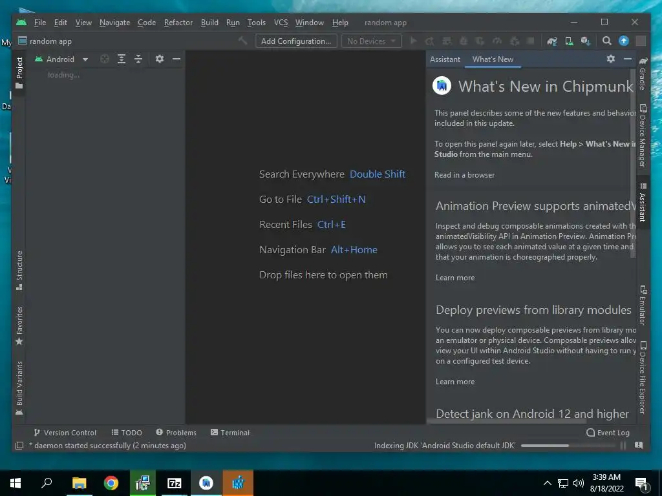
Task: Open the Help menu
Action: point(340,23)
